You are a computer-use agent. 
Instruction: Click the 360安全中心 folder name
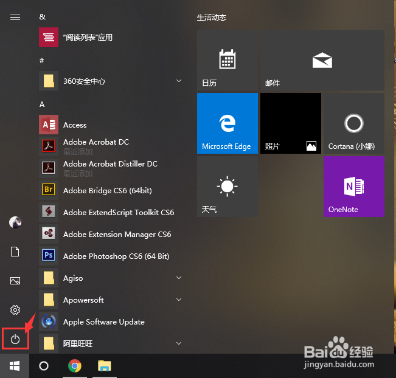(84, 81)
